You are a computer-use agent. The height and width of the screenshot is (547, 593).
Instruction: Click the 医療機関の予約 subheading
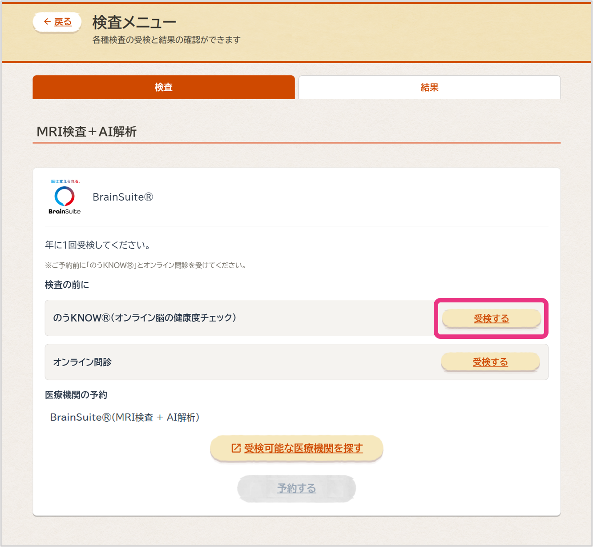click(x=76, y=395)
